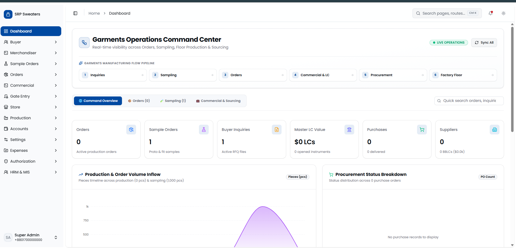Expand the Merchandiser menu chevron
The width and height of the screenshot is (516, 248).
click(x=56, y=53)
